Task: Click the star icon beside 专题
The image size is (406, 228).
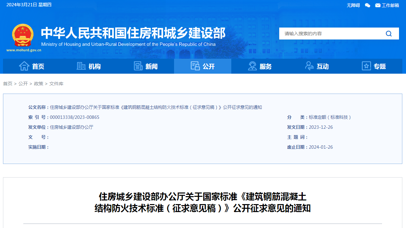Action: click(366, 66)
